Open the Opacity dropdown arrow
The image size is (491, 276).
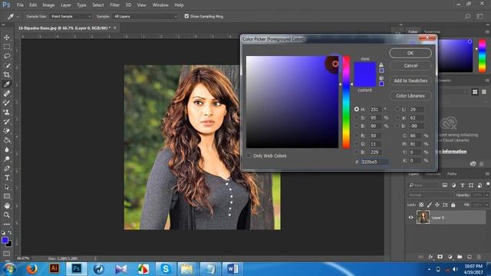[486, 195]
